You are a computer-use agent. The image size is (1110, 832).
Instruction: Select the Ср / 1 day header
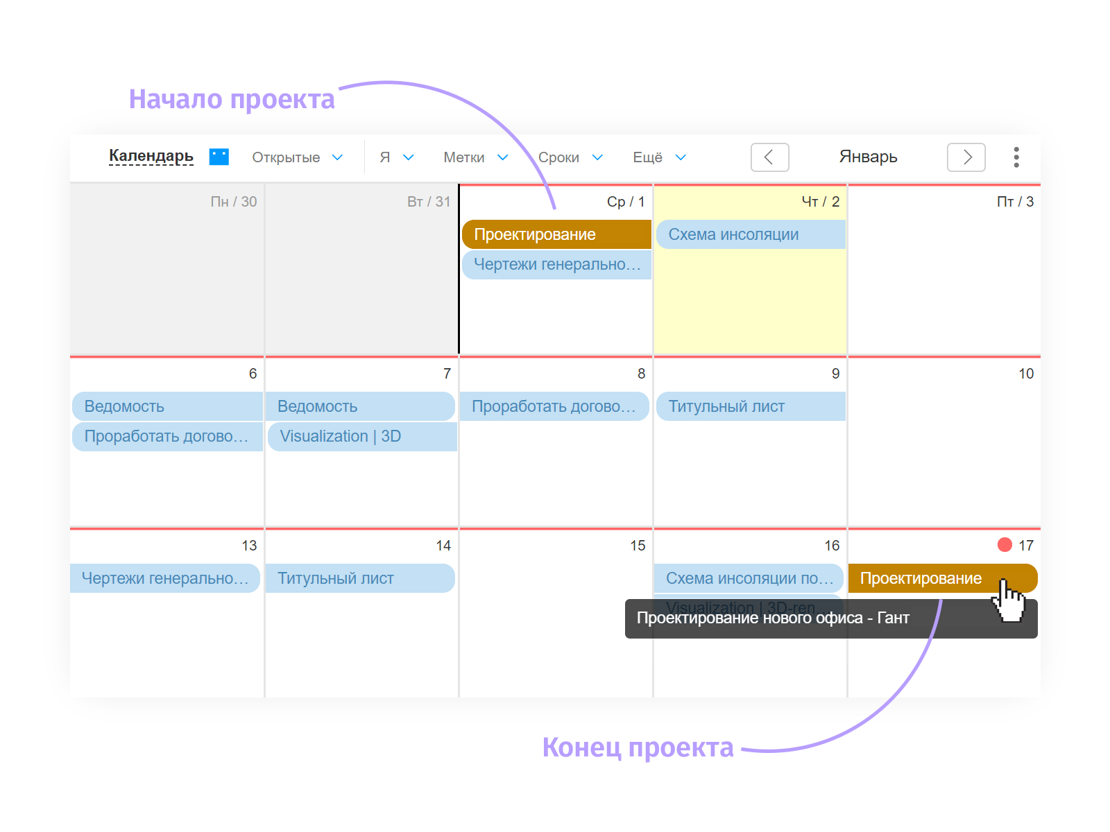(x=626, y=202)
